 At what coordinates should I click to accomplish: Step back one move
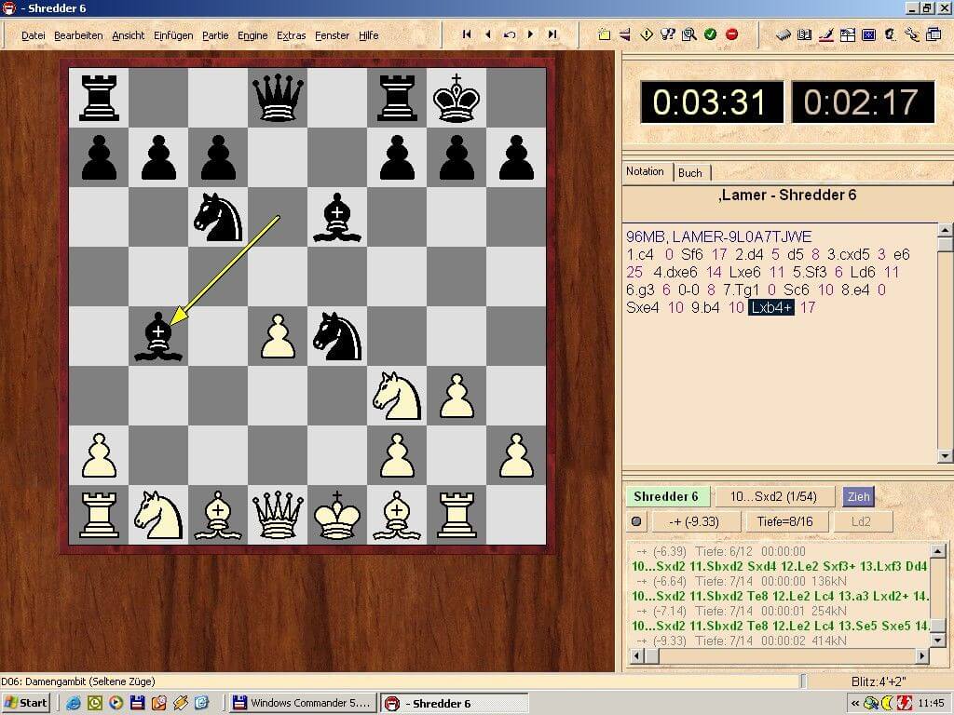coord(488,34)
